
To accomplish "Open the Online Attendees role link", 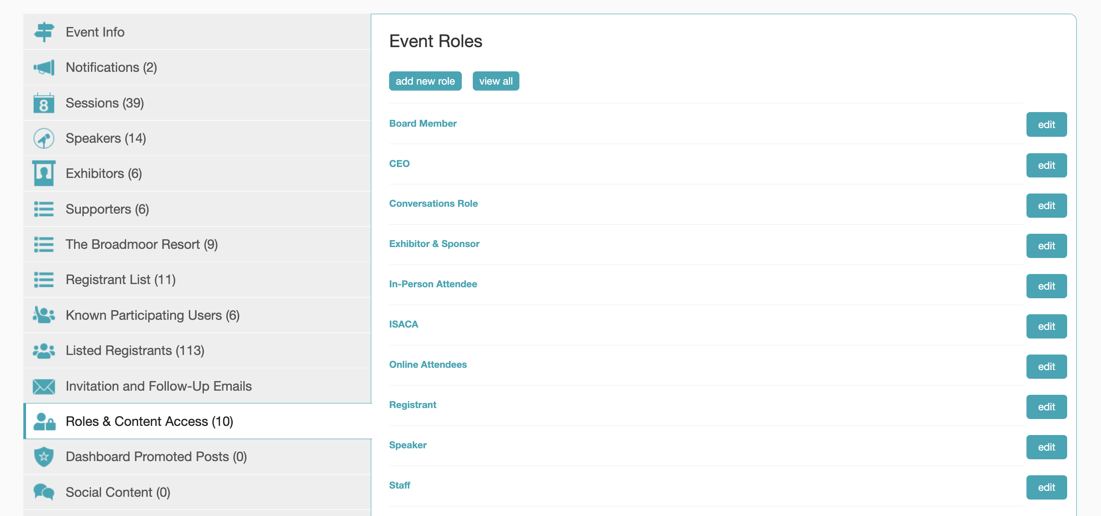I will pyautogui.click(x=428, y=365).
